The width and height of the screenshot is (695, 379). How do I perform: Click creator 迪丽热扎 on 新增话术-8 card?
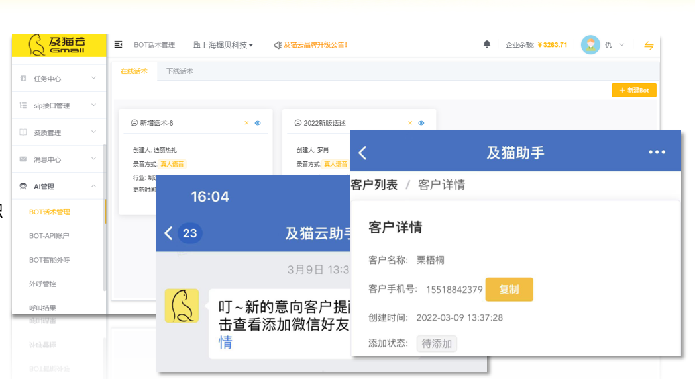[166, 150]
